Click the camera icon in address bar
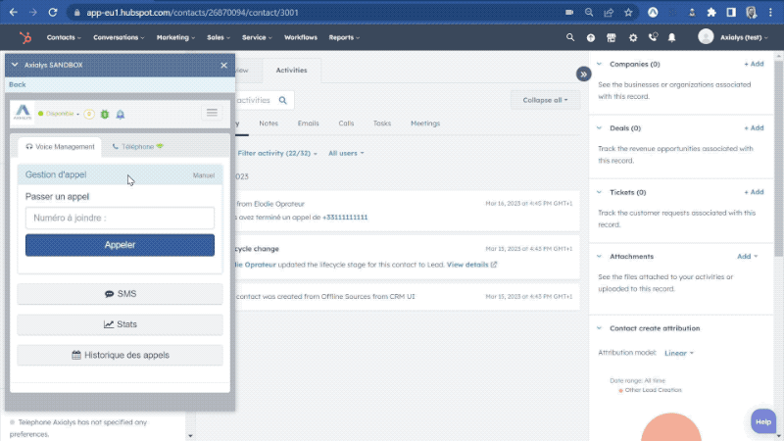The height and width of the screenshot is (441, 784). click(569, 13)
